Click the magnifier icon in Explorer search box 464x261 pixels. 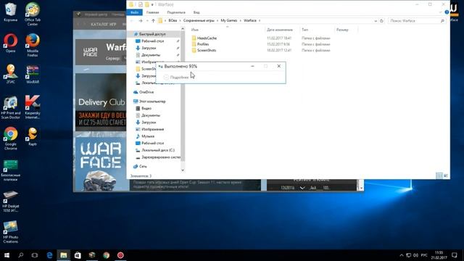coord(442,21)
